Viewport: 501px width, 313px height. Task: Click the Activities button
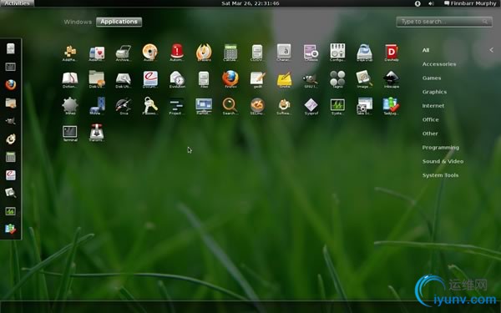17,3
